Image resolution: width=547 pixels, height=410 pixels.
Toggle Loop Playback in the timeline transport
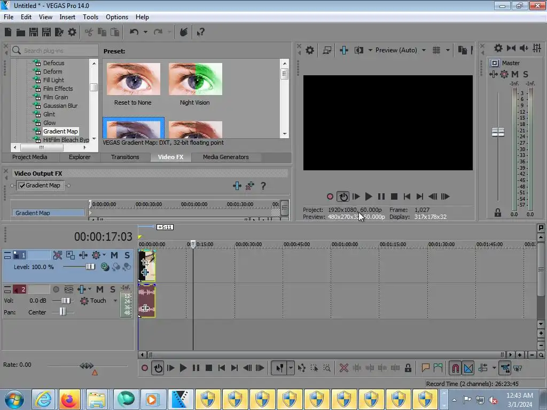tap(158, 368)
